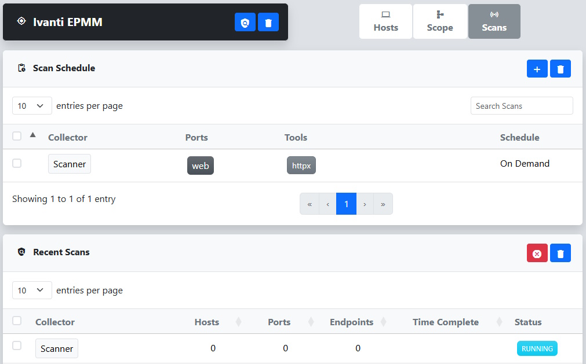This screenshot has height=364, width=586.
Task: Sort Recent Scans by Endpoints column
Action: click(x=383, y=322)
